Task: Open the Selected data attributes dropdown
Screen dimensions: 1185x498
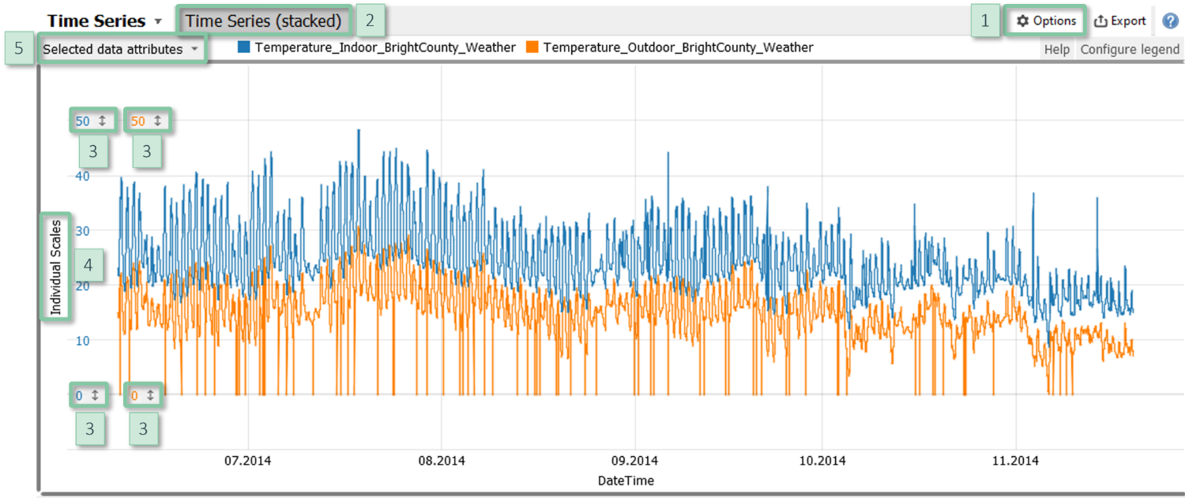Action: coord(120,49)
